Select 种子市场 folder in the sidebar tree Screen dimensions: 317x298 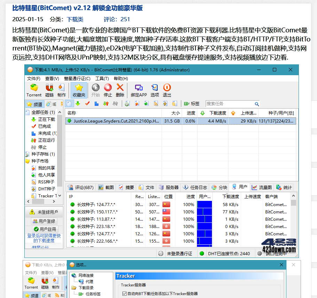coord(40,161)
